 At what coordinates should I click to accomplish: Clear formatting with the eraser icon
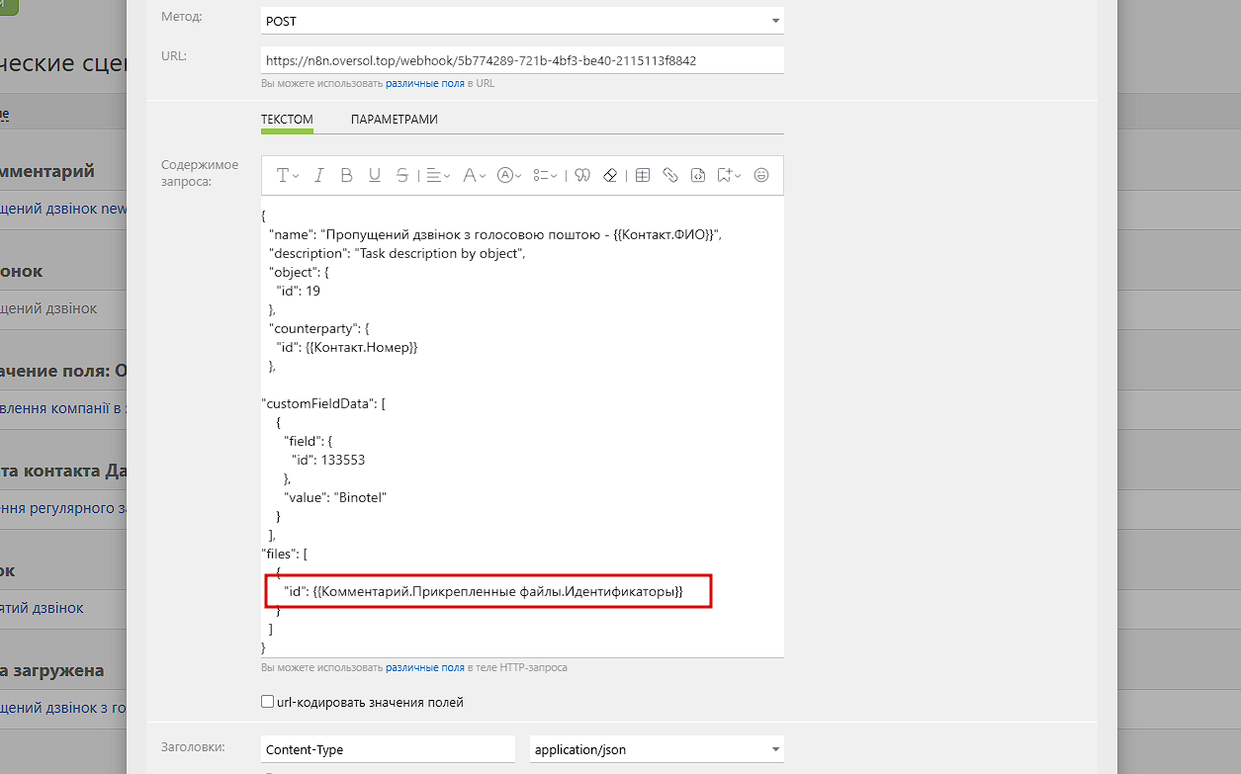[610, 175]
